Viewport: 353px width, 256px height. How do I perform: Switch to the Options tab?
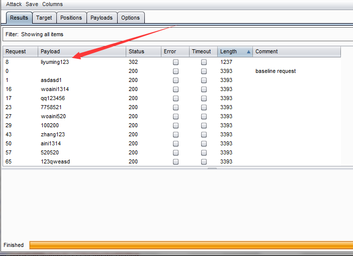point(131,18)
